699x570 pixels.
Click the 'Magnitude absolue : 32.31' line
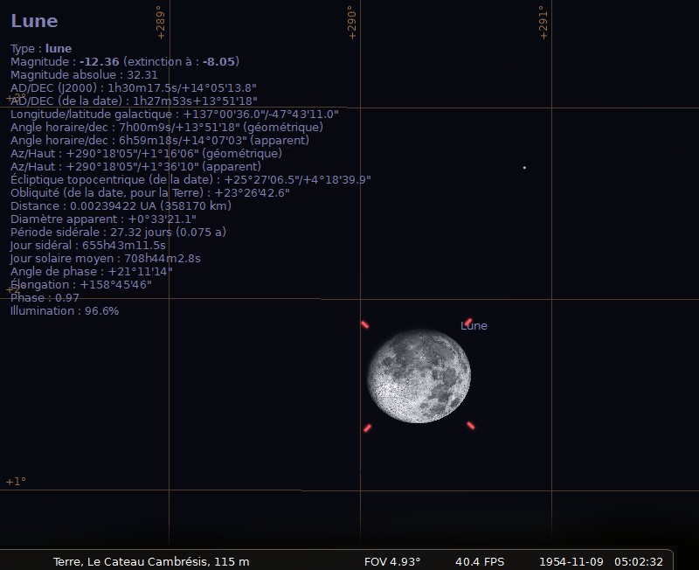[x=84, y=74]
